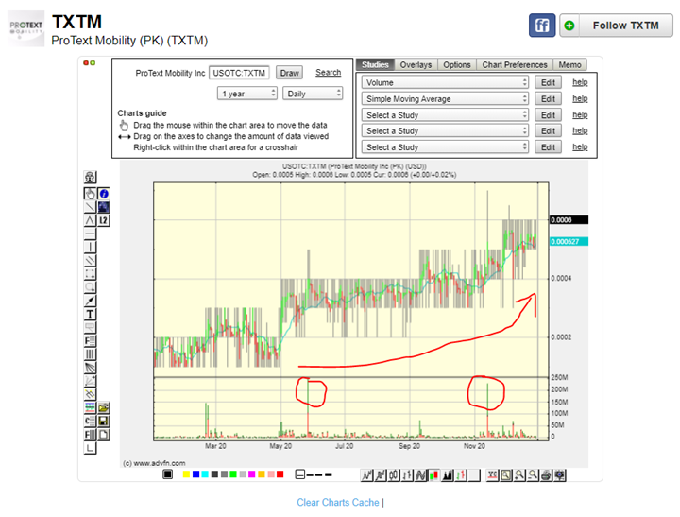Select the arrow drawing tool
This screenshot has height=517, width=680.
(x=90, y=301)
